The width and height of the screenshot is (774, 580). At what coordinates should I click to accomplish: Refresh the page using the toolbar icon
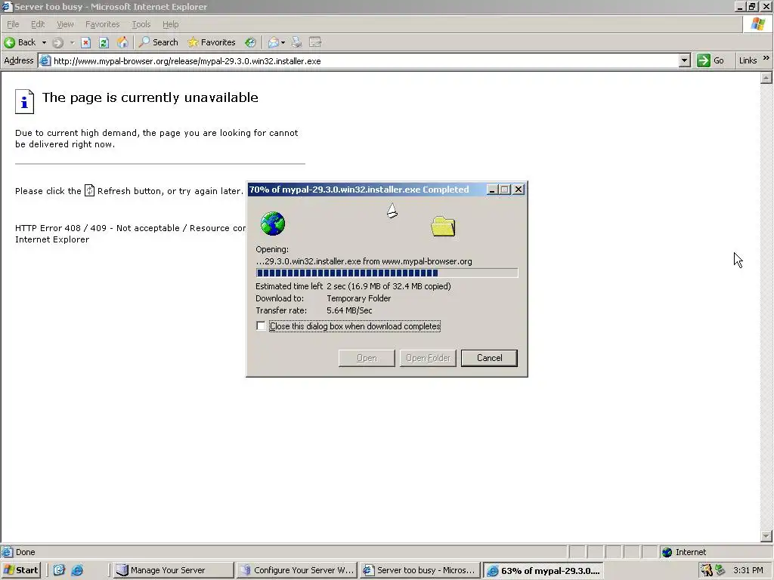[x=104, y=43]
